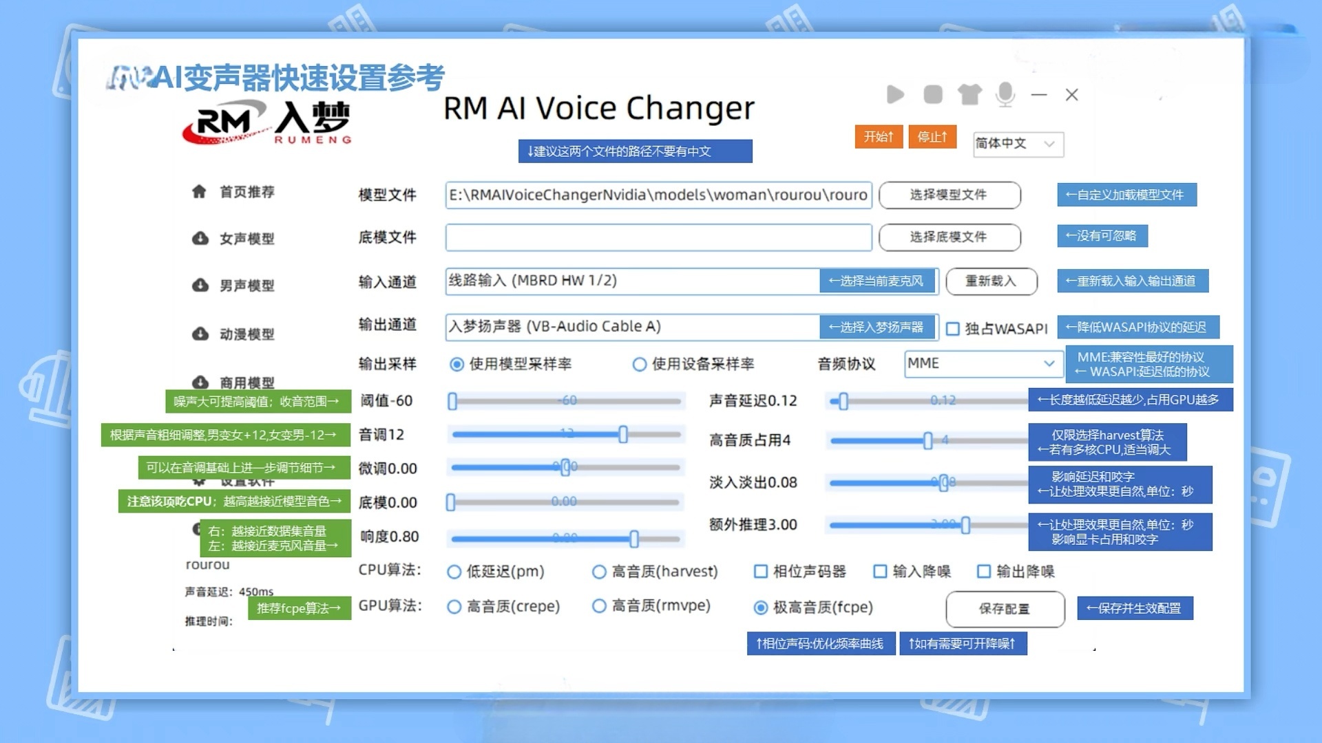Image resolution: width=1322 pixels, height=743 pixels.
Task: Click the orange 开始 button
Action: [x=879, y=137]
